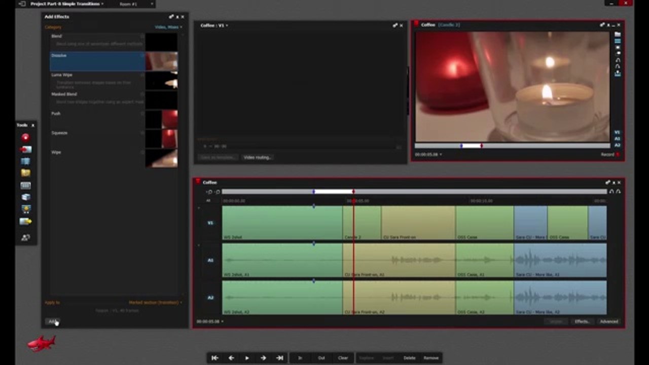Open the Video, Mixes category dropdown
649x365 pixels.
[x=168, y=27]
